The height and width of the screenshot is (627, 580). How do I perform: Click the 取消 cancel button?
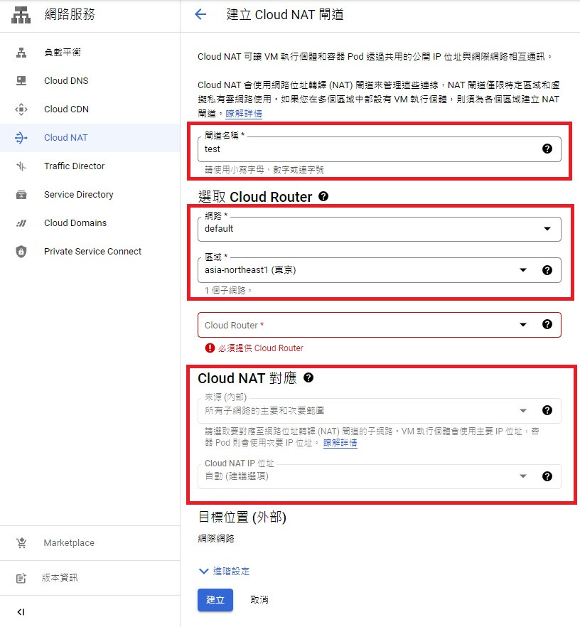pyautogui.click(x=259, y=599)
